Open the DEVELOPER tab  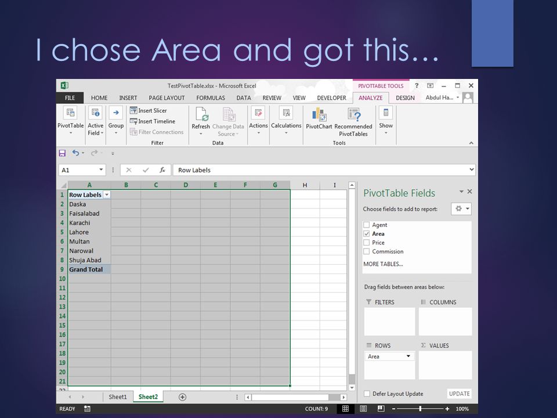pyautogui.click(x=331, y=98)
